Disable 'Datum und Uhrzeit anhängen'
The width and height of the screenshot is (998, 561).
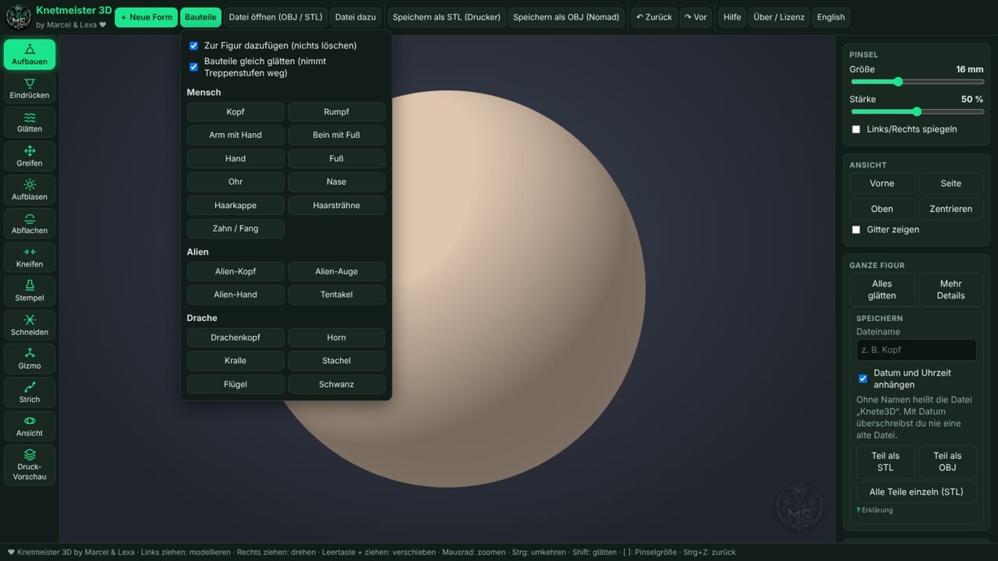coord(863,379)
